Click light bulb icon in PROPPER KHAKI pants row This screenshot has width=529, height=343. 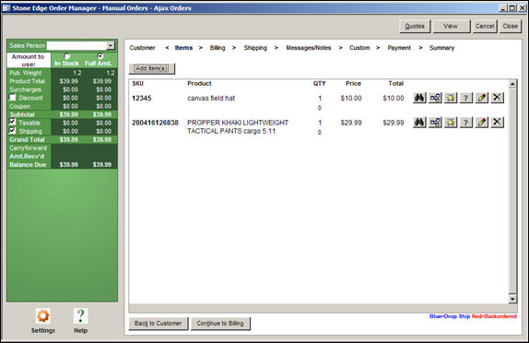tap(451, 123)
